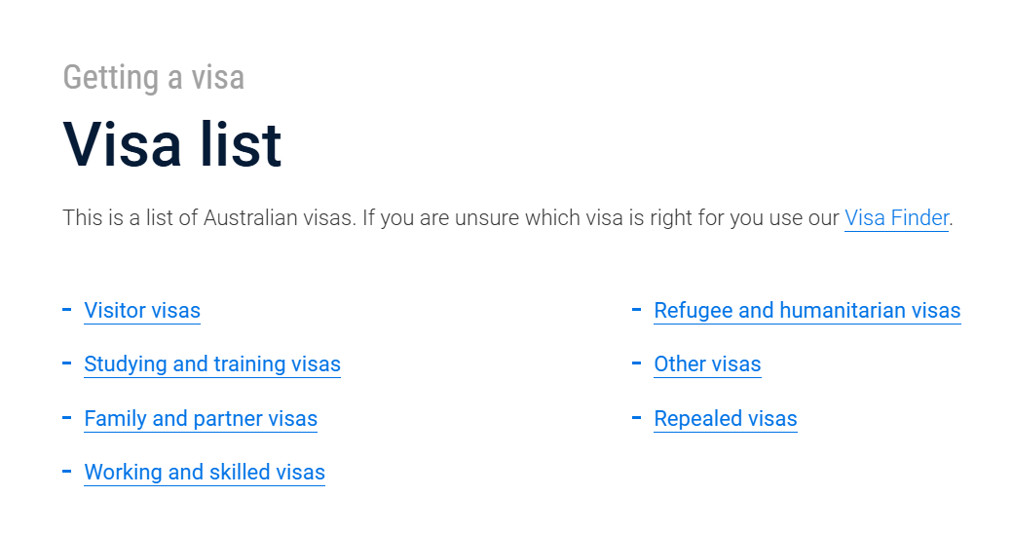Open the Visa Finder link
The image size is (1013, 535).
(896, 217)
